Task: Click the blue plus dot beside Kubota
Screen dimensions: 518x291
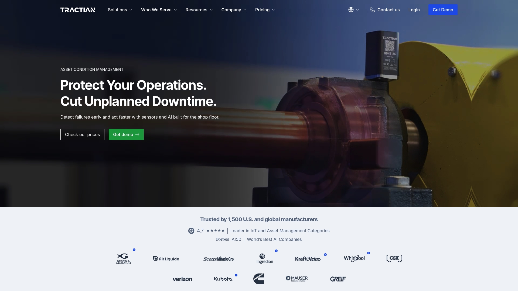Action: (x=236, y=275)
